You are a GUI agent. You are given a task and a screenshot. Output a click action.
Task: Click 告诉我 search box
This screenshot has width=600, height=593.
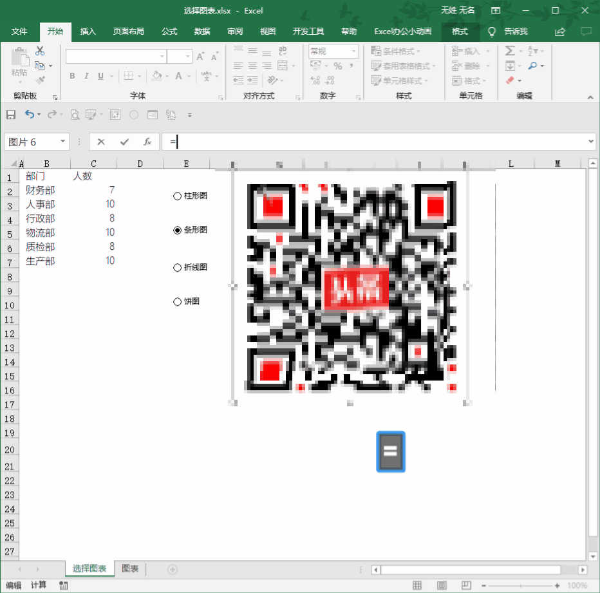coord(516,32)
